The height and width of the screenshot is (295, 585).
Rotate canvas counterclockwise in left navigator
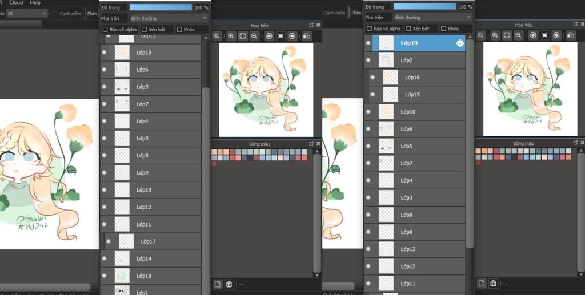point(269,36)
